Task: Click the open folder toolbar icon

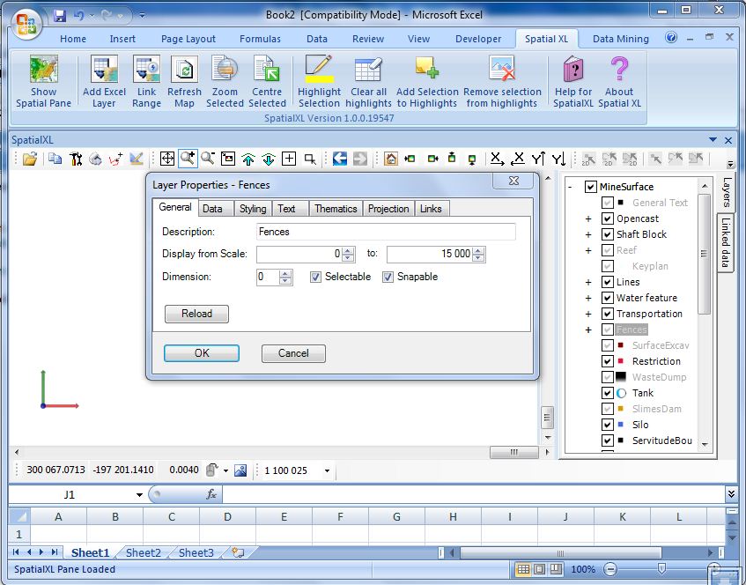Action: pyautogui.click(x=30, y=159)
